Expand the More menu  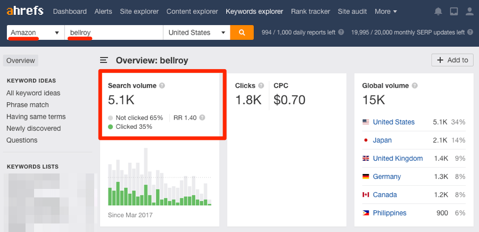tap(386, 12)
